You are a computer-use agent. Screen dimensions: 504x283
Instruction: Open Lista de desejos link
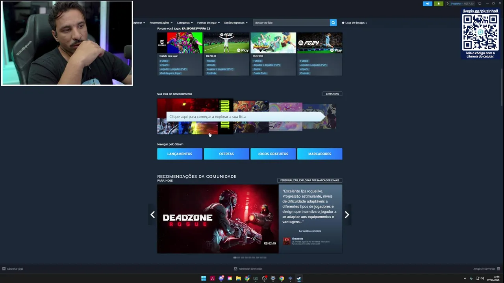tap(354, 22)
